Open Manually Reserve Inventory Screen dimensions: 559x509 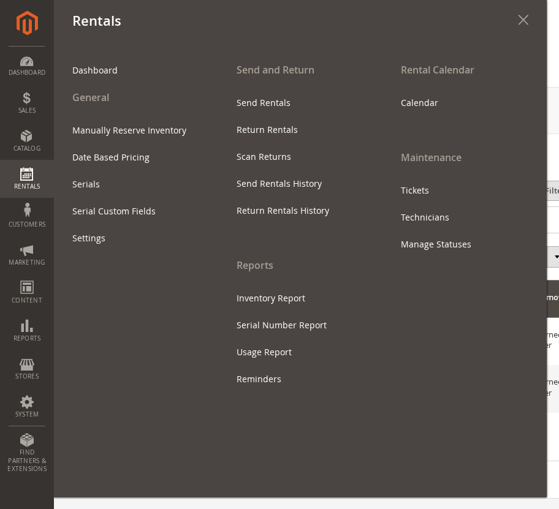tap(129, 130)
